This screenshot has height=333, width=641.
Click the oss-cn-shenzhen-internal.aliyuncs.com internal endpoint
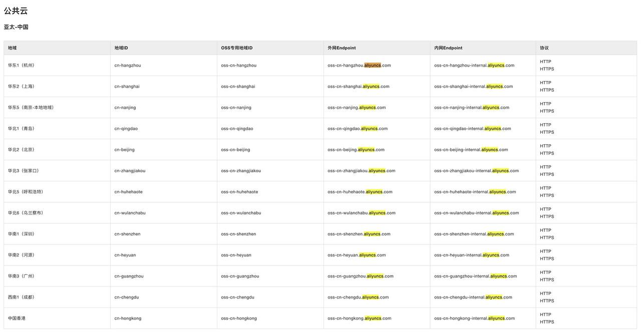pos(474,234)
